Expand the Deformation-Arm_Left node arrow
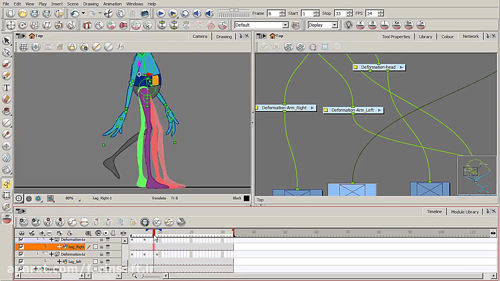500x281 pixels. pyautogui.click(x=379, y=110)
